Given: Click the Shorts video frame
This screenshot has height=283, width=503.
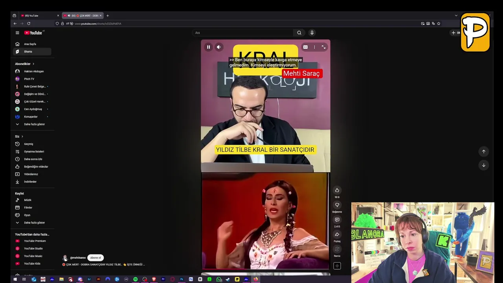Looking at the screenshot, I should click(x=266, y=154).
